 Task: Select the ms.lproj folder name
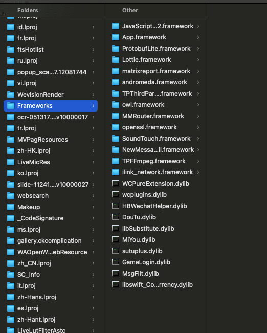29,230
